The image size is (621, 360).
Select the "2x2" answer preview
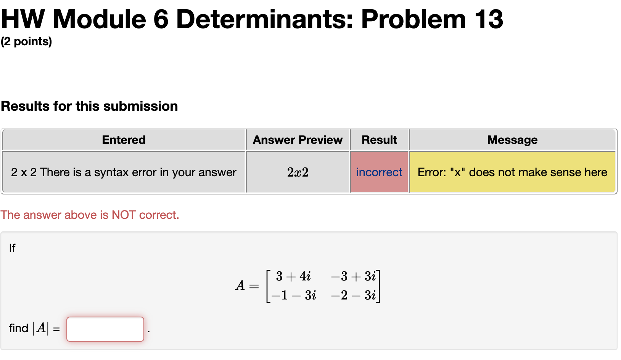[297, 172]
